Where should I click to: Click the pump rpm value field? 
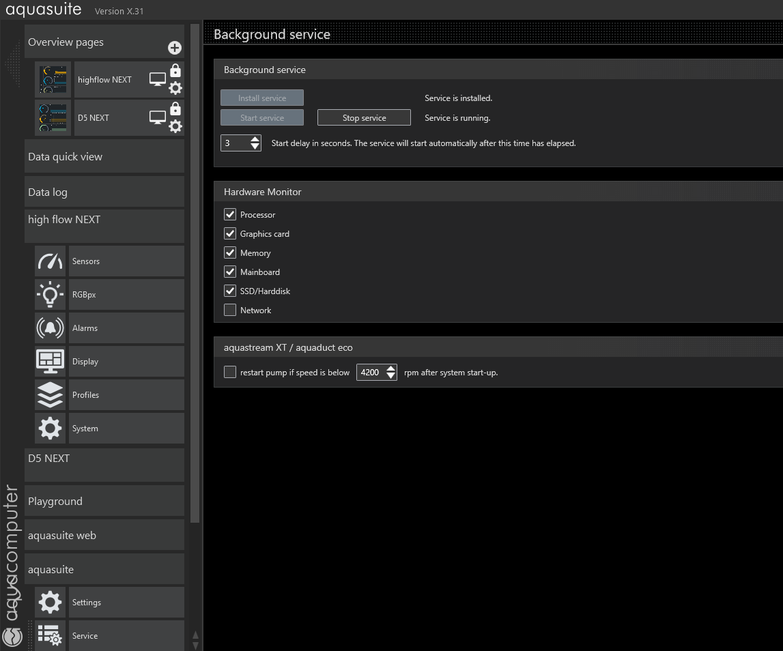click(x=370, y=373)
